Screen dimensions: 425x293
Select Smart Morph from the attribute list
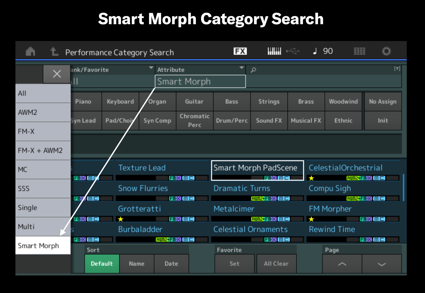pyautogui.click(x=39, y=246)
